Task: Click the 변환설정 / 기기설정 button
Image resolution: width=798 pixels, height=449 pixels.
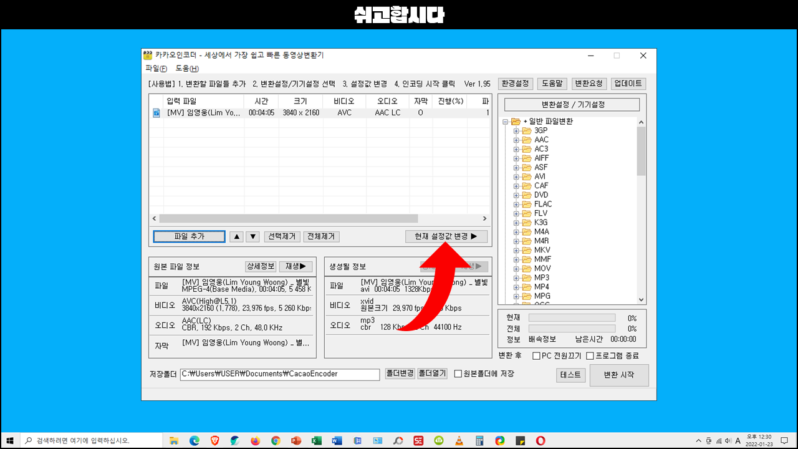Action: point(572,105)
